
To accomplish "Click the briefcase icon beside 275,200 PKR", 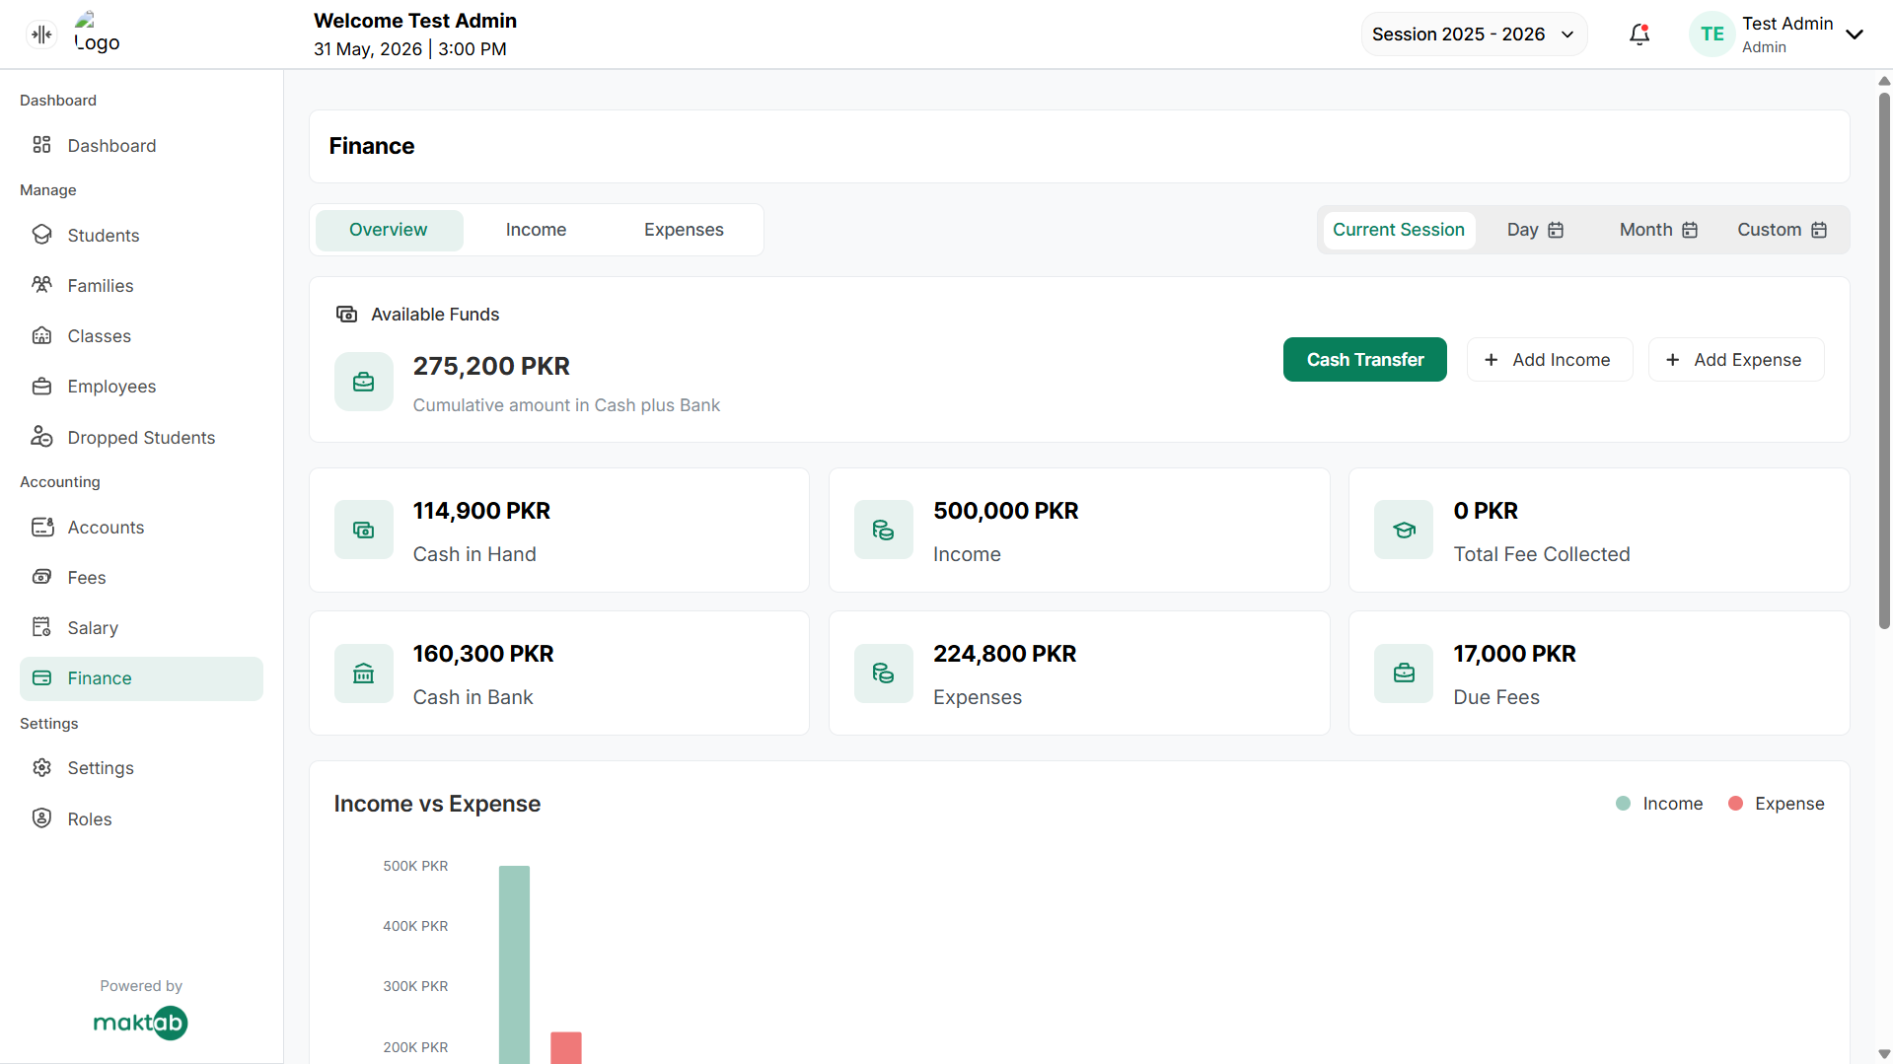I will click(x=364, y=382).
